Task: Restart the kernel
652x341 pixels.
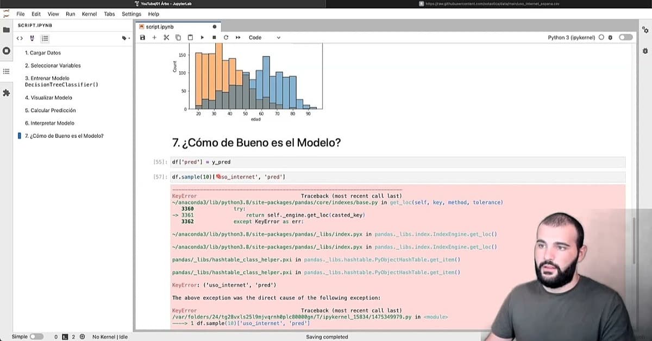Action: point(226,37)
